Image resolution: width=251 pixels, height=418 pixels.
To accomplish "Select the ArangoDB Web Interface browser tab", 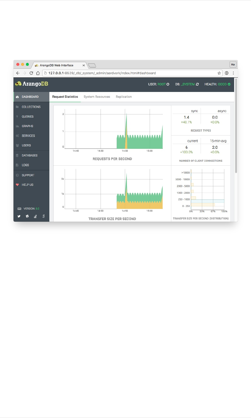I will (59, 65).
